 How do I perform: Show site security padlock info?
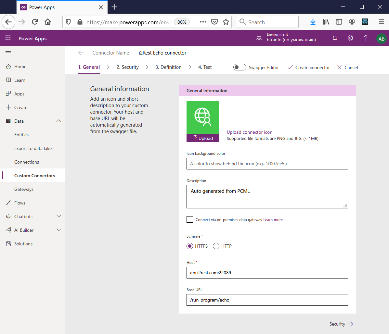[x=80, y=22]
